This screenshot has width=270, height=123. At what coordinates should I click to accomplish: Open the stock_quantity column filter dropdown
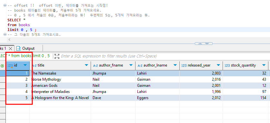tap(264, 65)
